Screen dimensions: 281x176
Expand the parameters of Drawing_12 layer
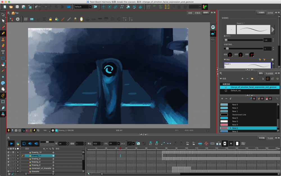(x=53, y=152)
